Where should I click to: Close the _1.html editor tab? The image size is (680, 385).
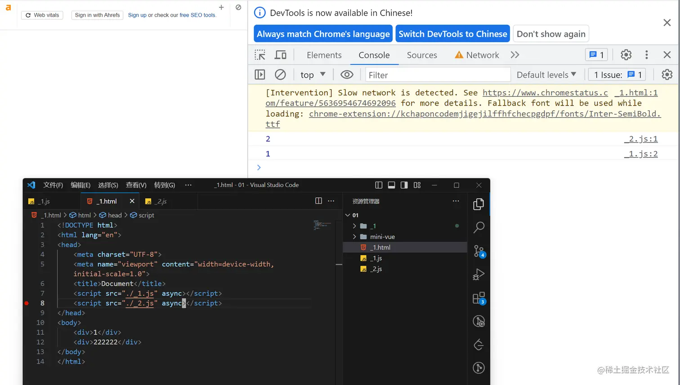(132, 201)
